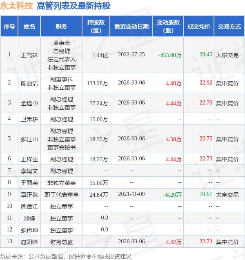Click the 18.25万 shareholding value

[x=99, y=159]
